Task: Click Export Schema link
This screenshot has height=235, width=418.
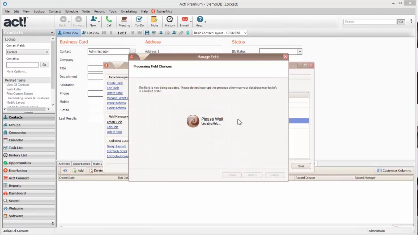Action: (x=116, y=108)
